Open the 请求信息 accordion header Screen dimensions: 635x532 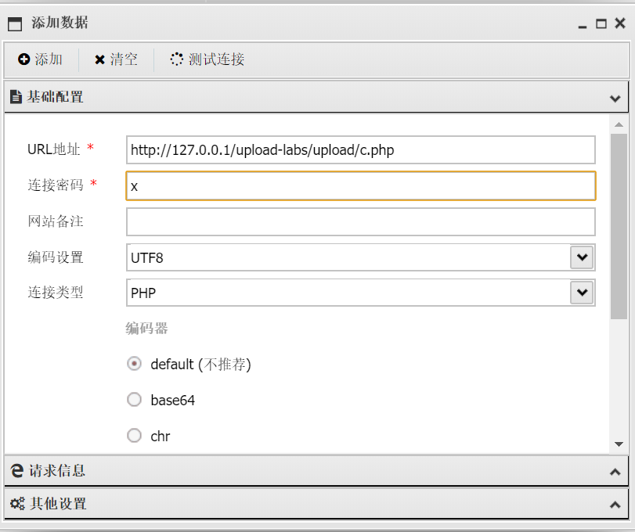[x=316, y=471]
